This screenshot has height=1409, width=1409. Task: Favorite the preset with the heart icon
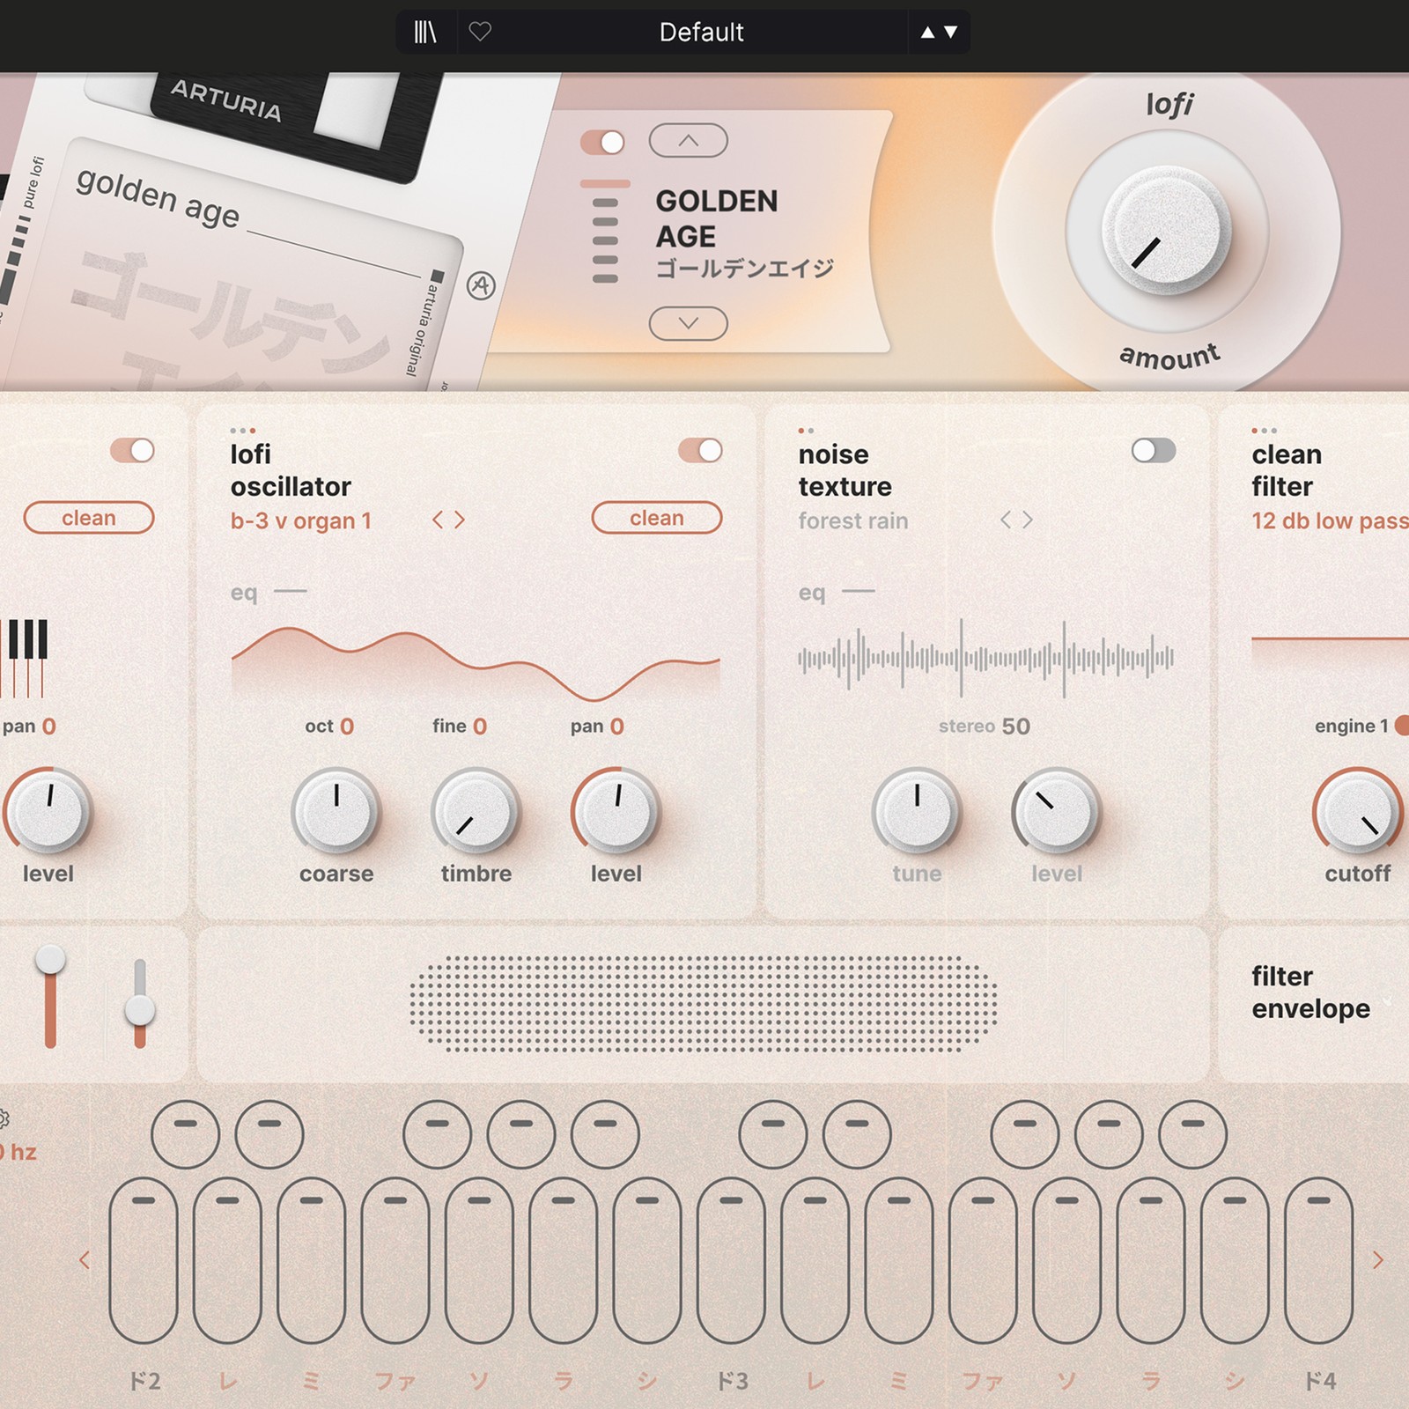tap(480, 33)
